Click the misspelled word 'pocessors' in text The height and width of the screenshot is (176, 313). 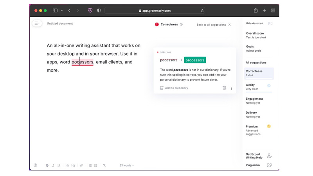pos(82,62)
